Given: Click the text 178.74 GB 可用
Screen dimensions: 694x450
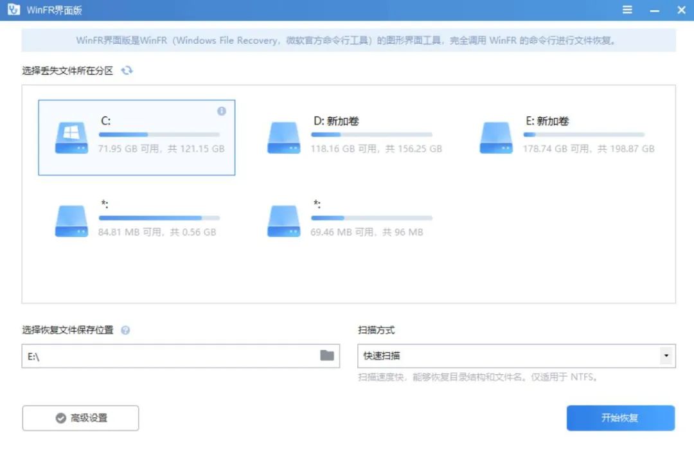Looking at the screenshot, I should [x=555, y=148].
